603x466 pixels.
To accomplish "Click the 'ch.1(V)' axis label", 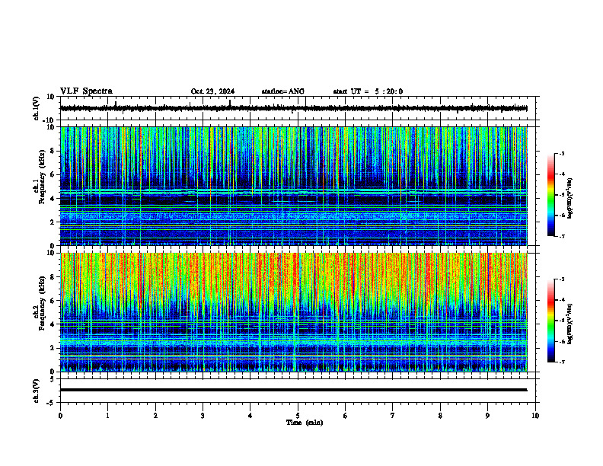I will click(37, 108).
